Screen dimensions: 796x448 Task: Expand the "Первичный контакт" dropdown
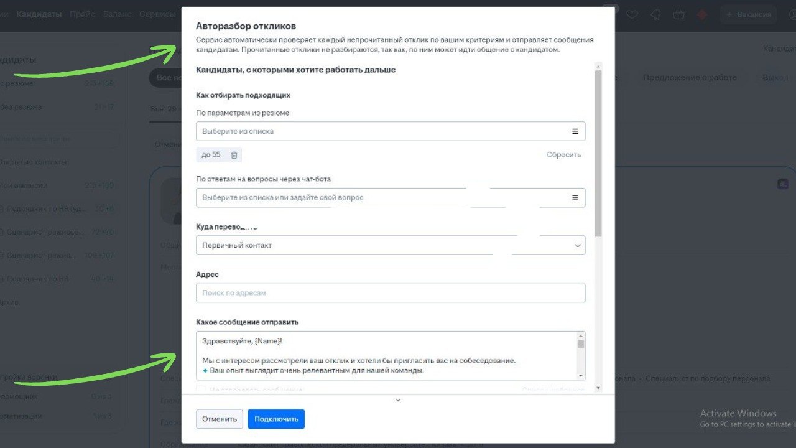tap(391, 245)
